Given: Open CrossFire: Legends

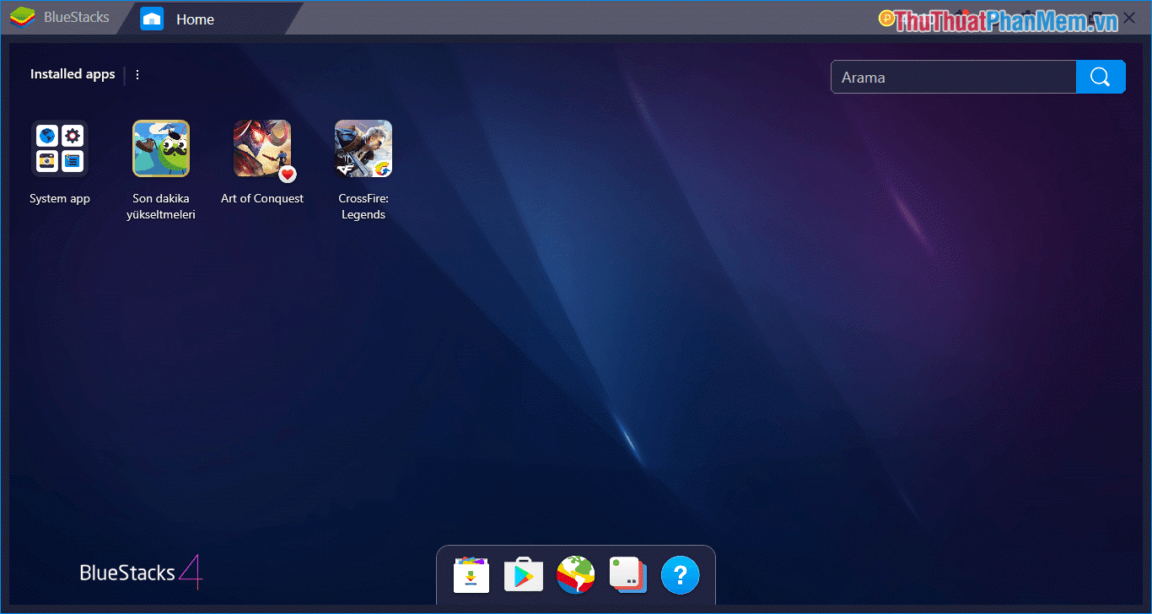Looking at the screenshot, I should (x=363, y=148).
